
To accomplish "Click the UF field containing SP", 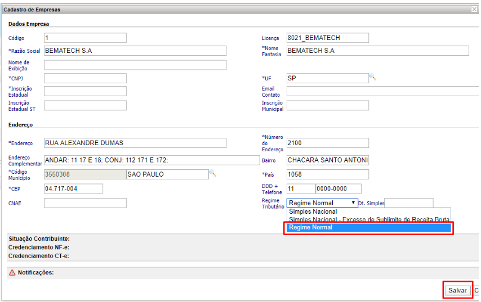I will pyautogui.click(x=328, y=78).
